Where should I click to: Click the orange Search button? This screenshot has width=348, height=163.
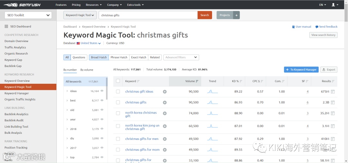205,15
